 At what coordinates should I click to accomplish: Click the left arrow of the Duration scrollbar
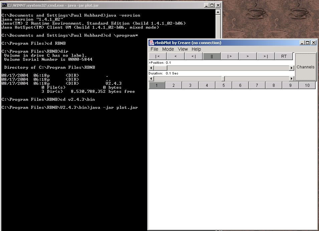tap(150, 78)
